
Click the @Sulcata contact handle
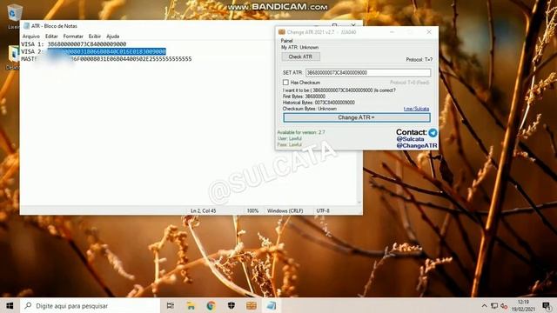coord(410,139)
